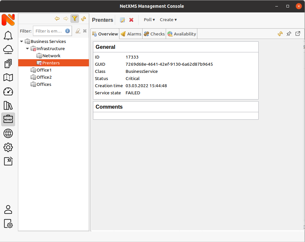Open the Alarms perspective bell icon
Image resolution: width=305 pixels, height=242 pixels.
pyautogui.click(x=8, y=35)
